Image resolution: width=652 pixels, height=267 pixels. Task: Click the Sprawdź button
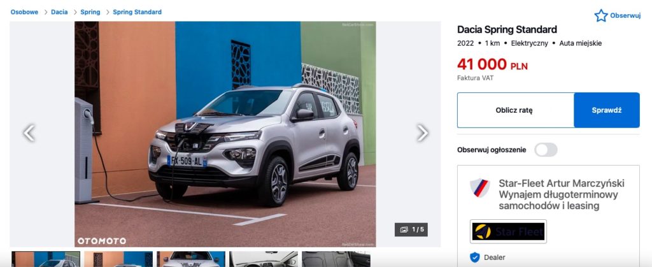[607, 110]
